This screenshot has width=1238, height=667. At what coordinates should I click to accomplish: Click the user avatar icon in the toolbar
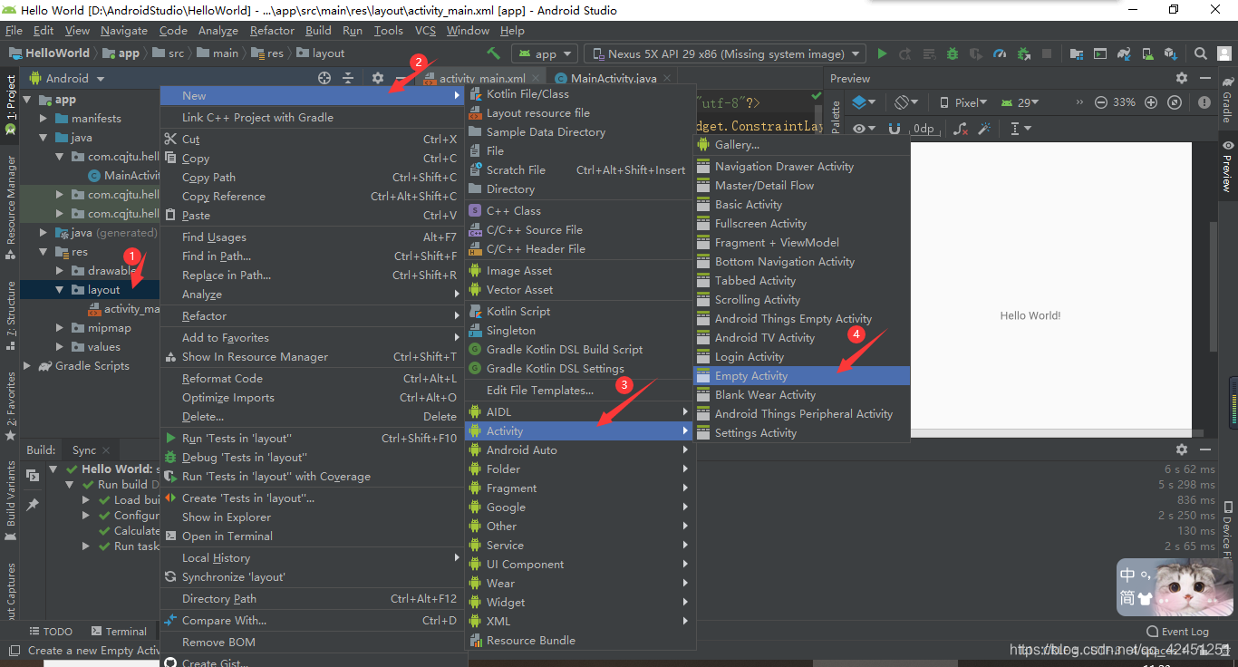[1223, 53]
